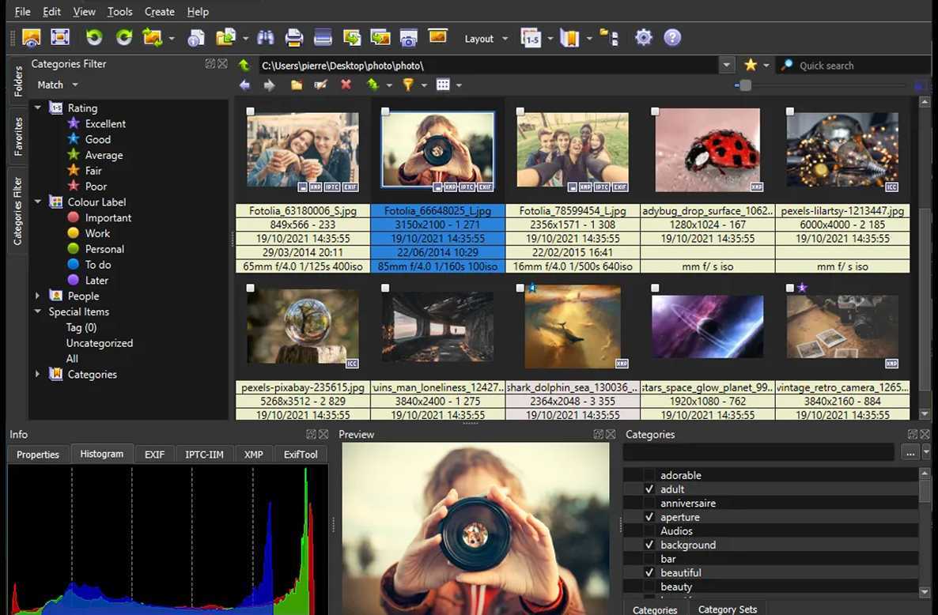
Task: Open the Tools menu
Action: (x=119, y=12)
